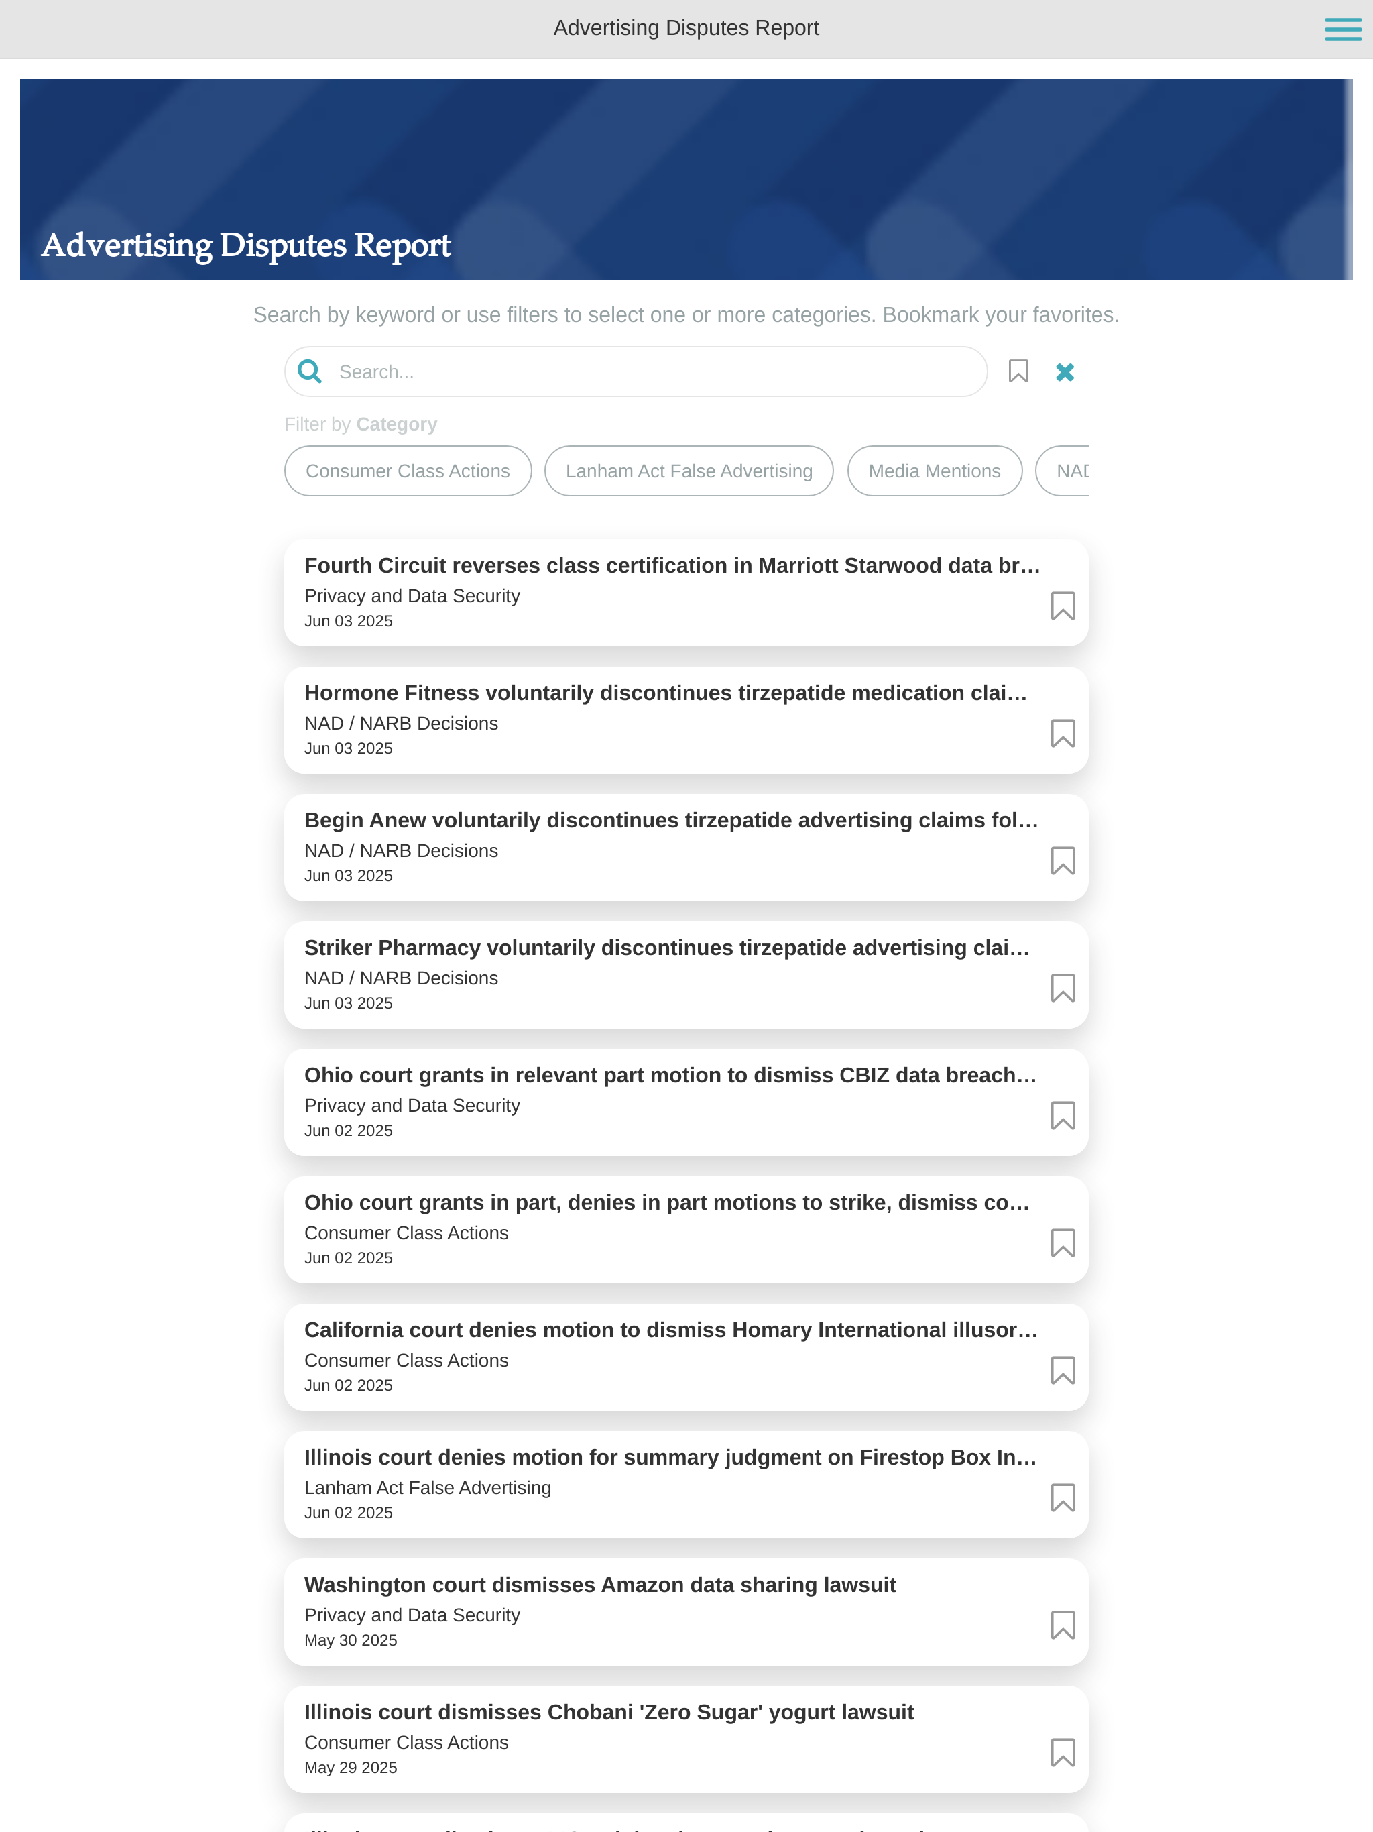This screenshot has width=1373, height=1832.
Task: Bookmark the Chobani Zero Sugar article
Action: click(x=1063, y=1752)
